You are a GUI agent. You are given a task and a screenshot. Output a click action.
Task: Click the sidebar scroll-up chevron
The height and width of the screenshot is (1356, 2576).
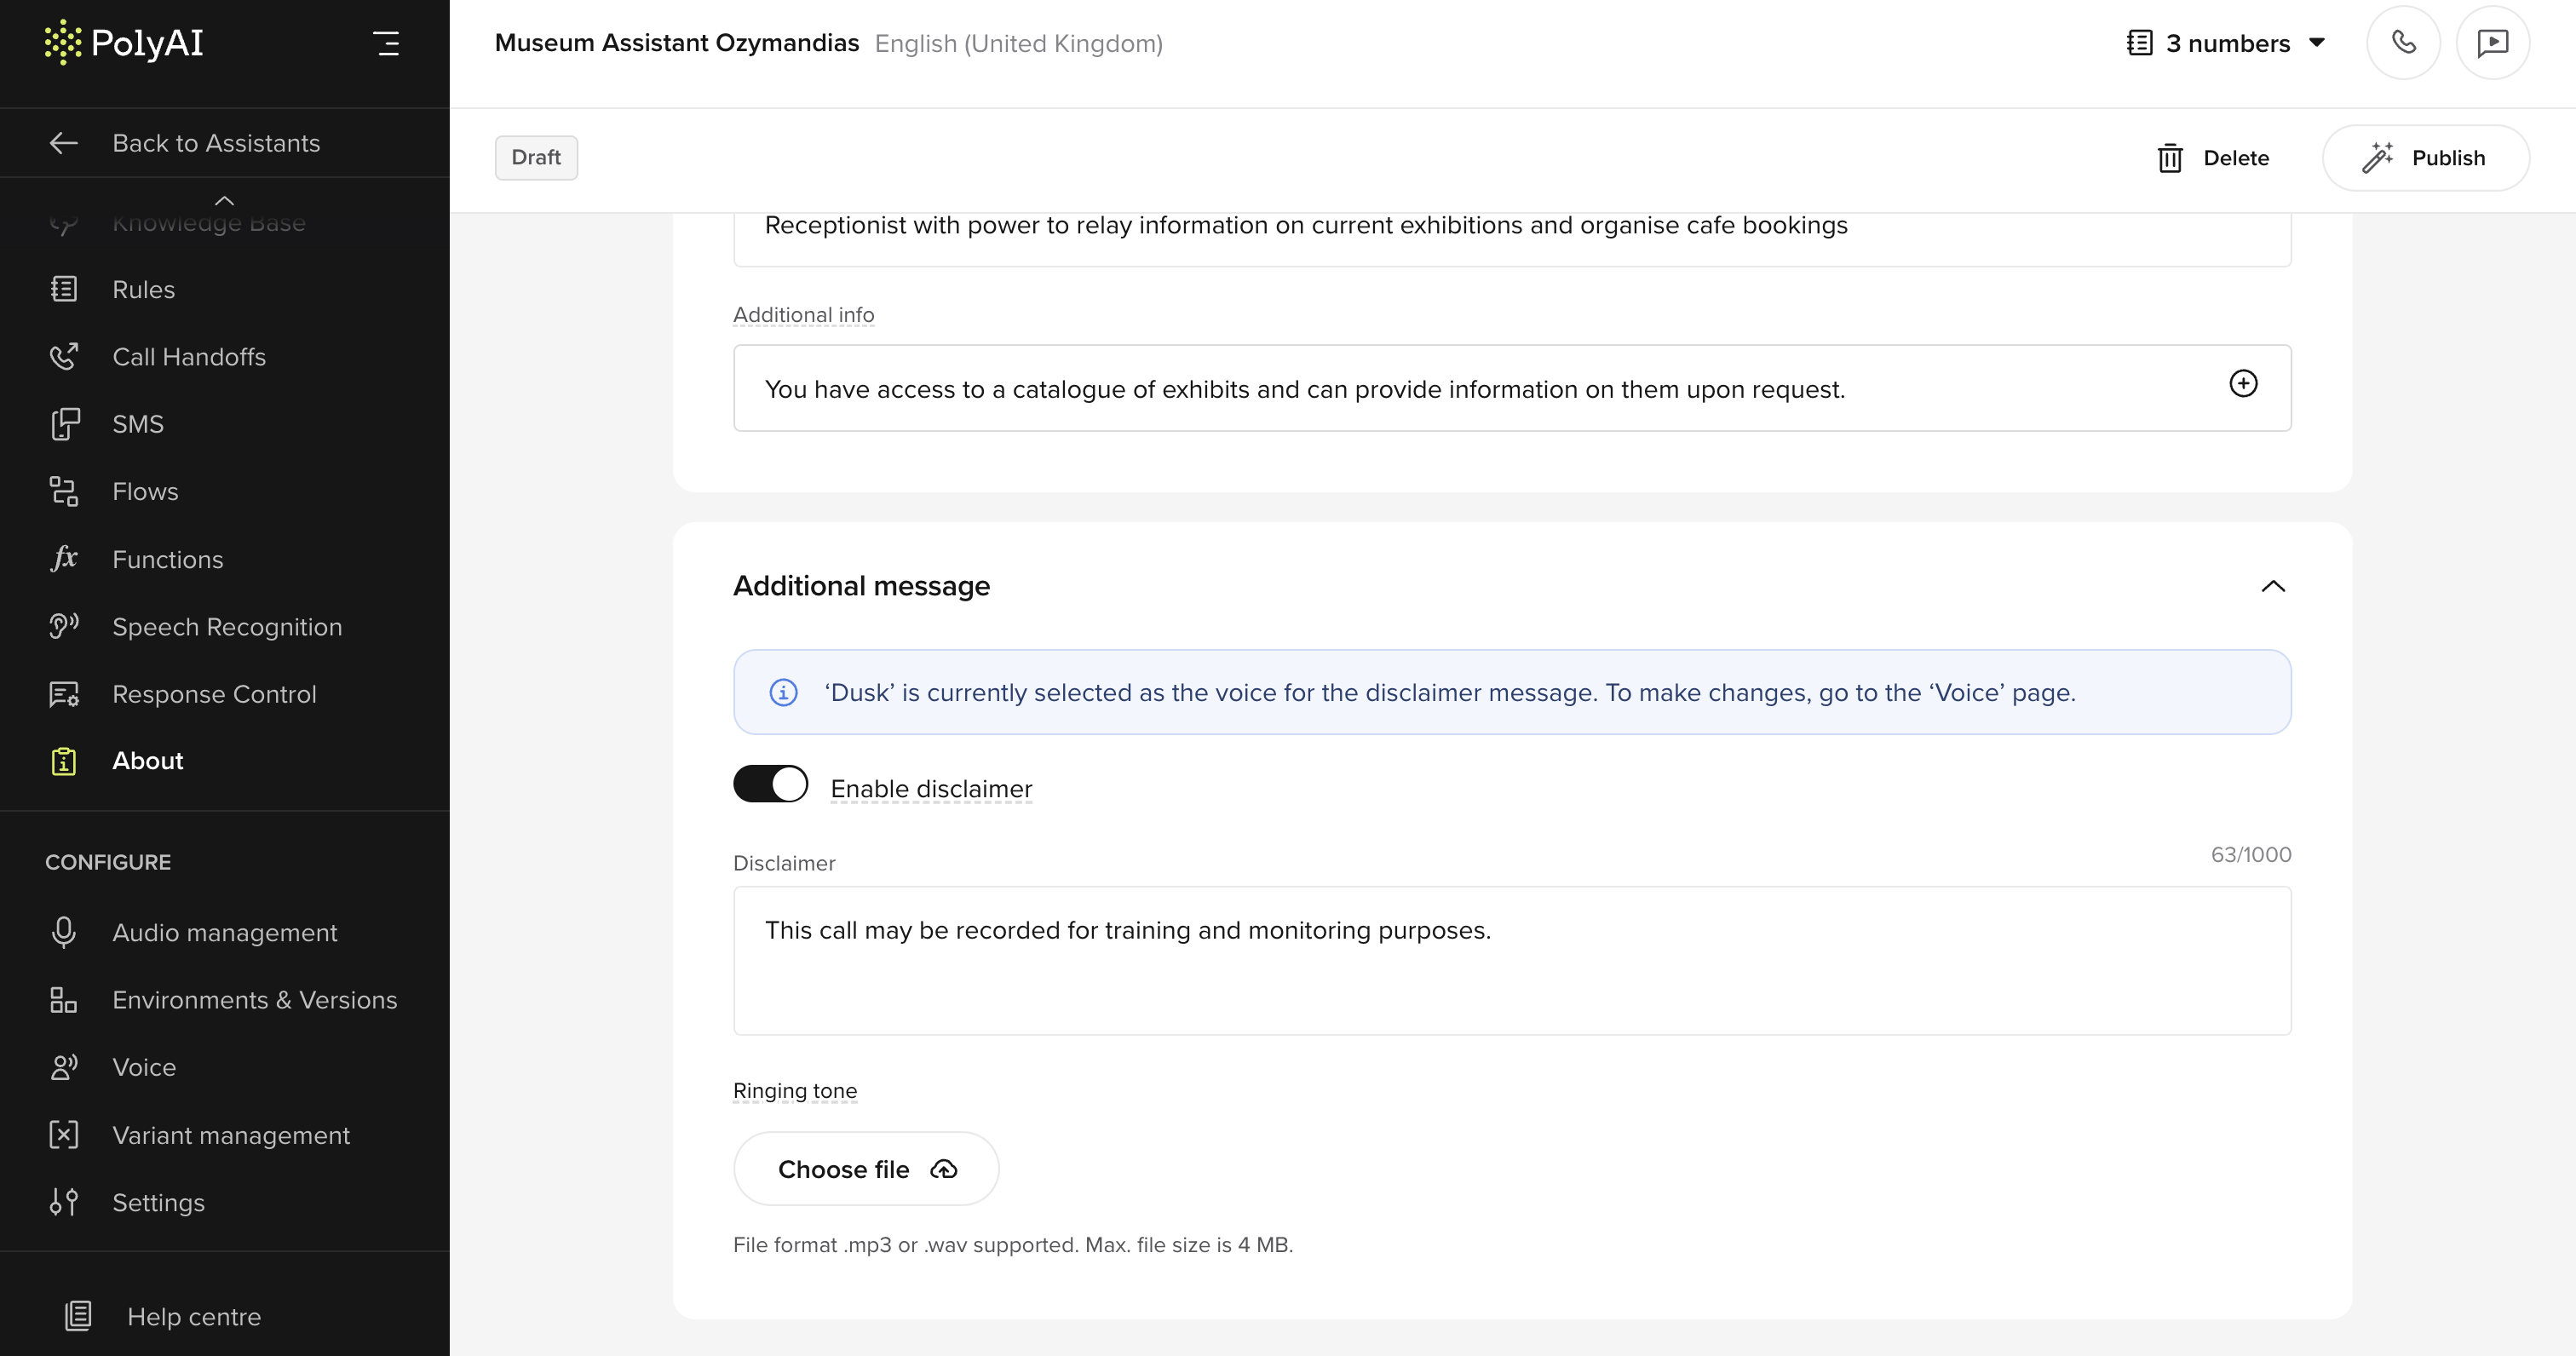click(x=224, y=200)
